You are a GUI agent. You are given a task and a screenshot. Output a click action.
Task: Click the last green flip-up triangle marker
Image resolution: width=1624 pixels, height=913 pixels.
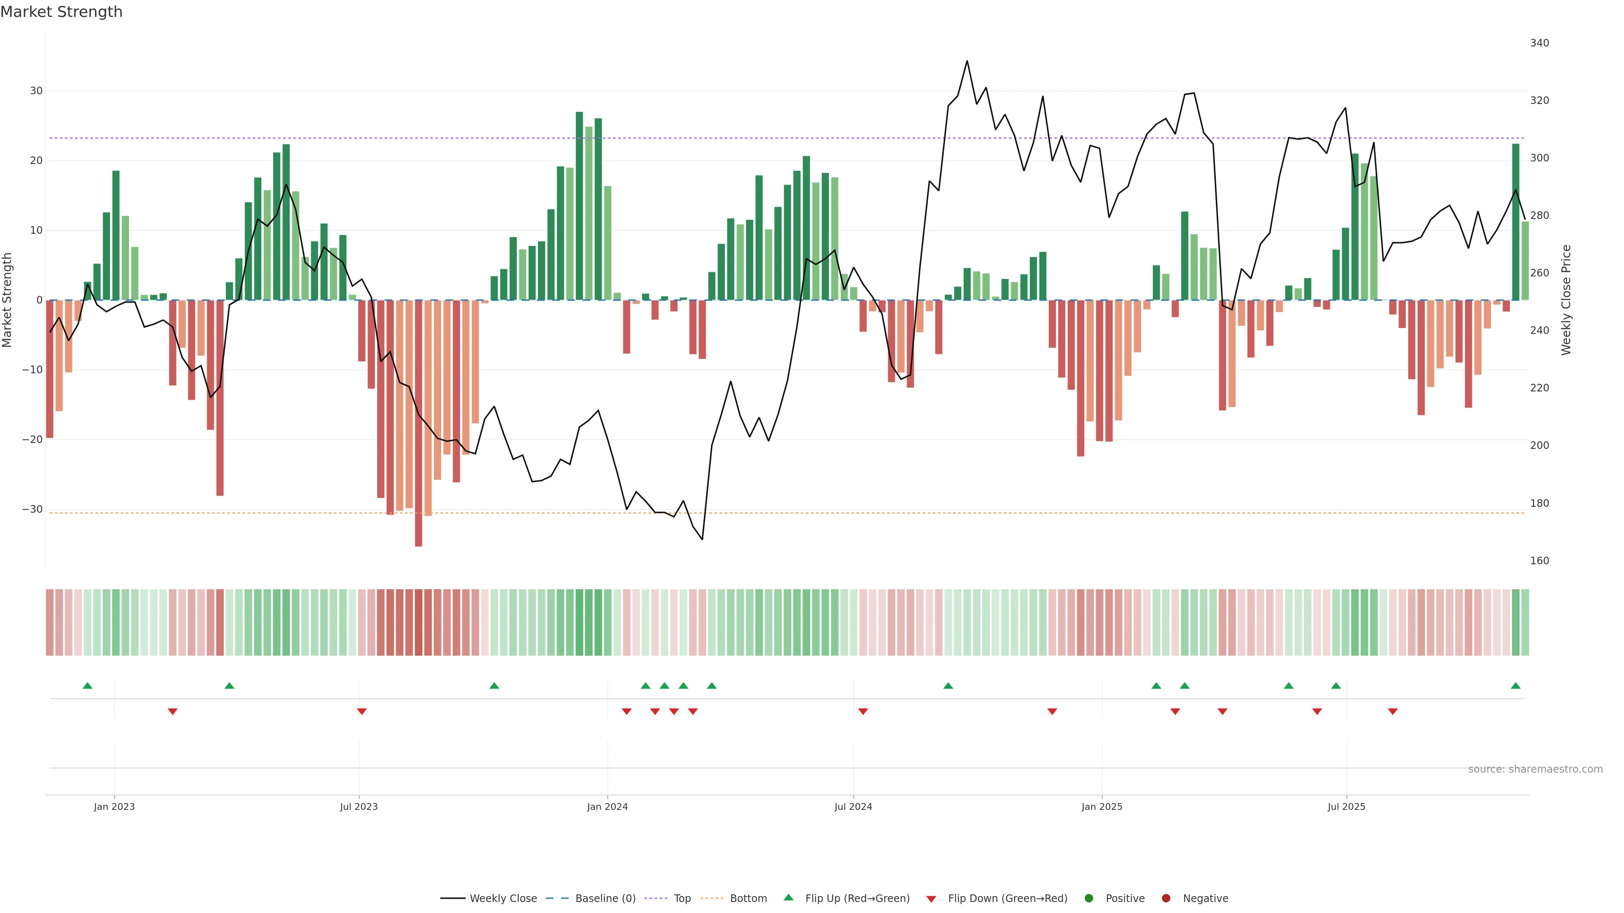(1516, 686)
